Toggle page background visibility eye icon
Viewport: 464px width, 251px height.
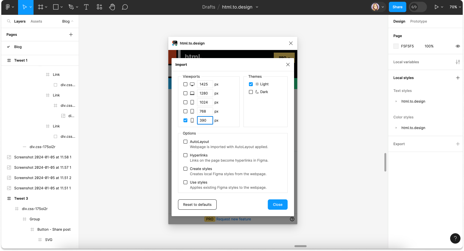coord(458,46)
